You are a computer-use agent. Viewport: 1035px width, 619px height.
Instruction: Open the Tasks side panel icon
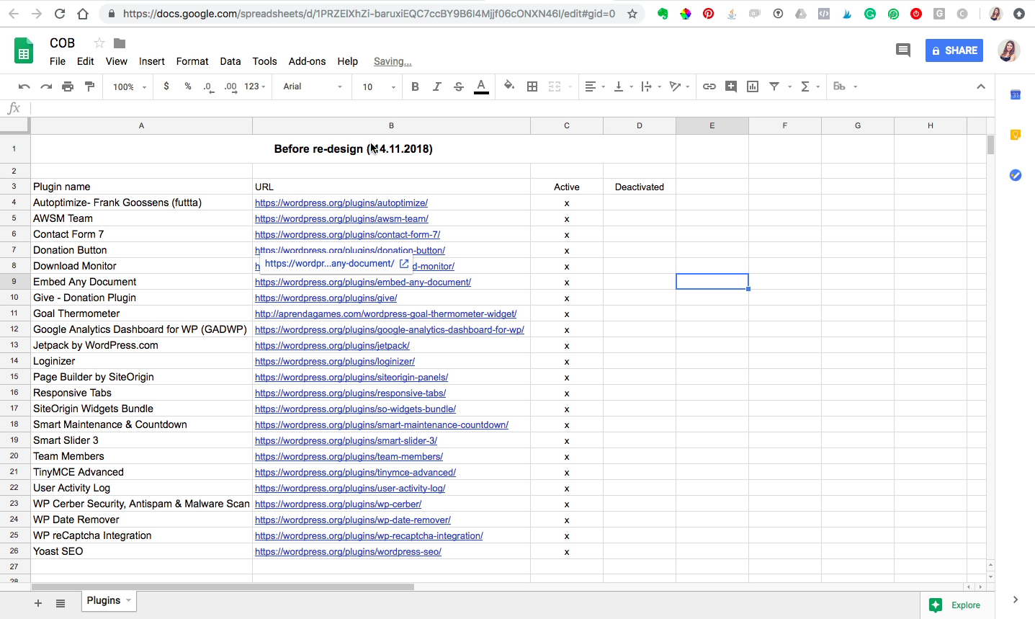pos(1016,175)
